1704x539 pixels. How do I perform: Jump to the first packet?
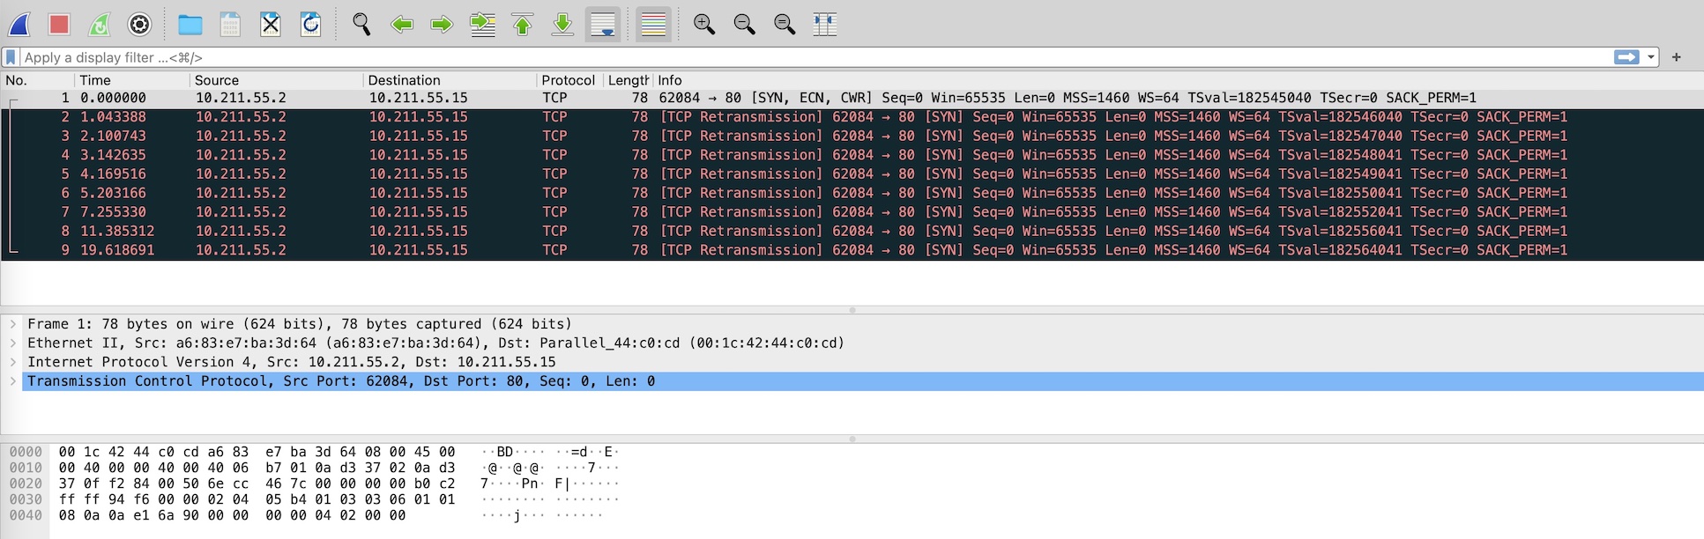pos(523,25)
